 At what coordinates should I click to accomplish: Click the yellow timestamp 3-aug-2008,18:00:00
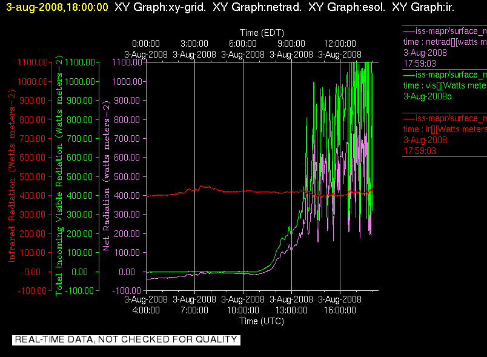point(57,7)
